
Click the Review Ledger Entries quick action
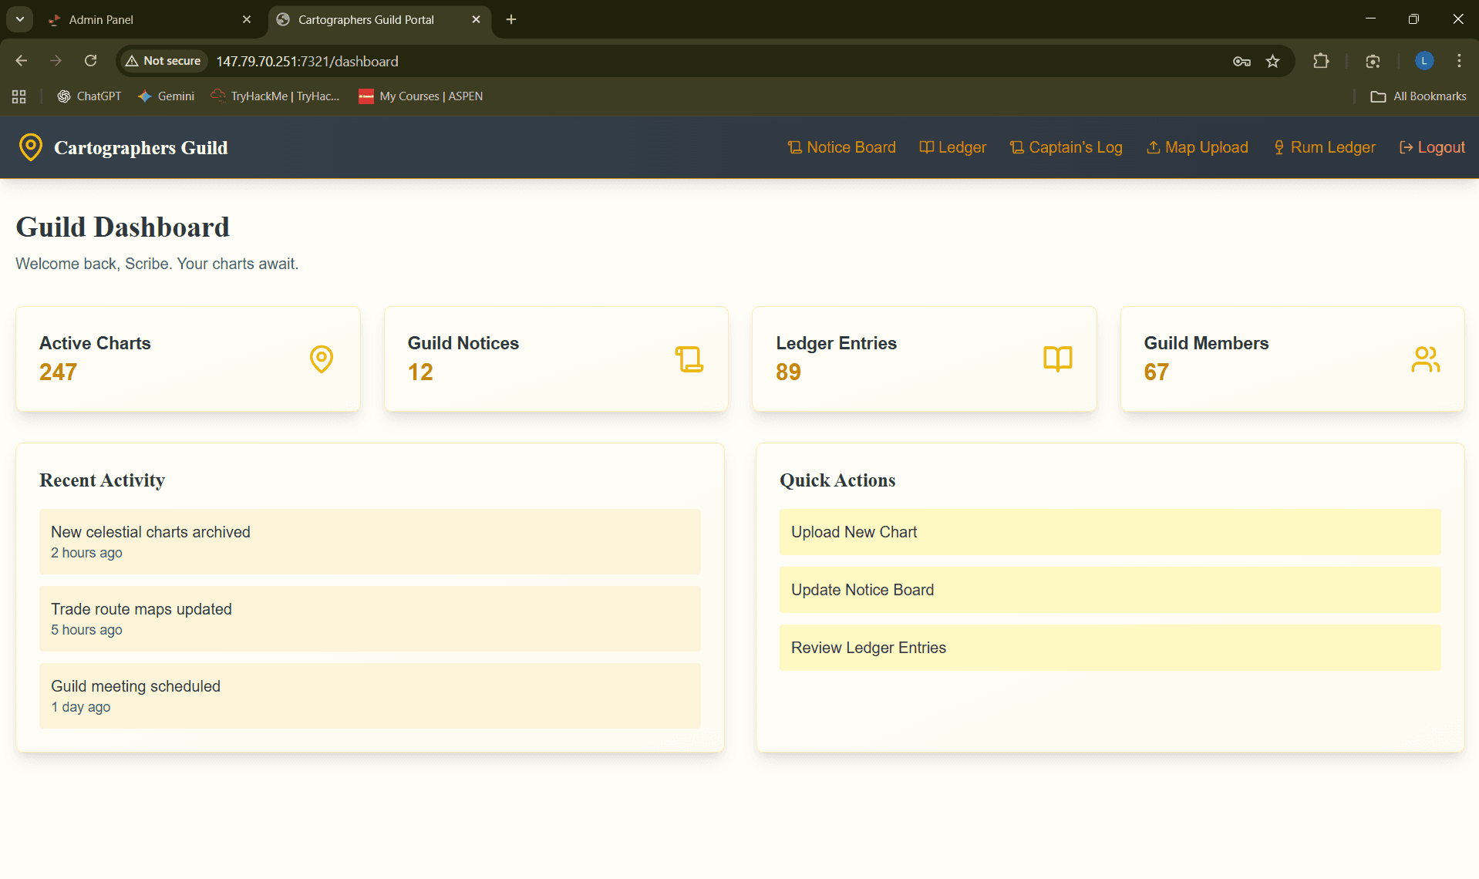1110,648
